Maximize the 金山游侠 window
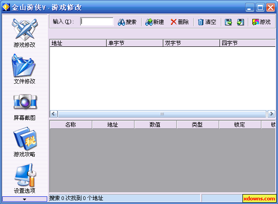Viewport: 278px width, 204px height. [x=260, y=8]
